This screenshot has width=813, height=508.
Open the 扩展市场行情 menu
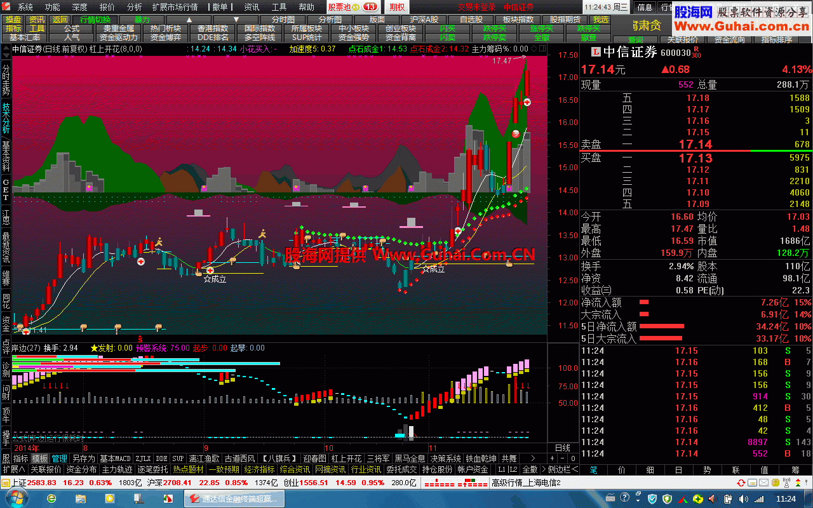pyautogui.click(x=175, y=7)
